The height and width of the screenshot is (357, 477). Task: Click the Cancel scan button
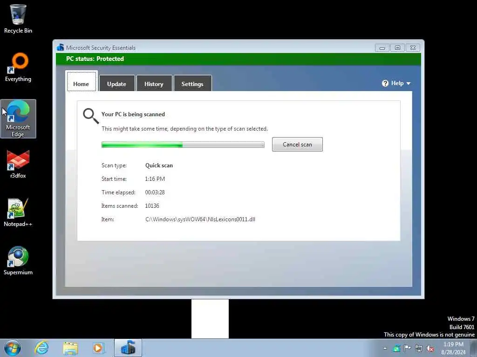[x=297, y=144]
